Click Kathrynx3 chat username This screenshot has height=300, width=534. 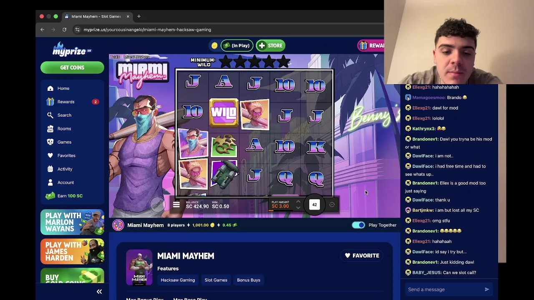pos(424,129)
